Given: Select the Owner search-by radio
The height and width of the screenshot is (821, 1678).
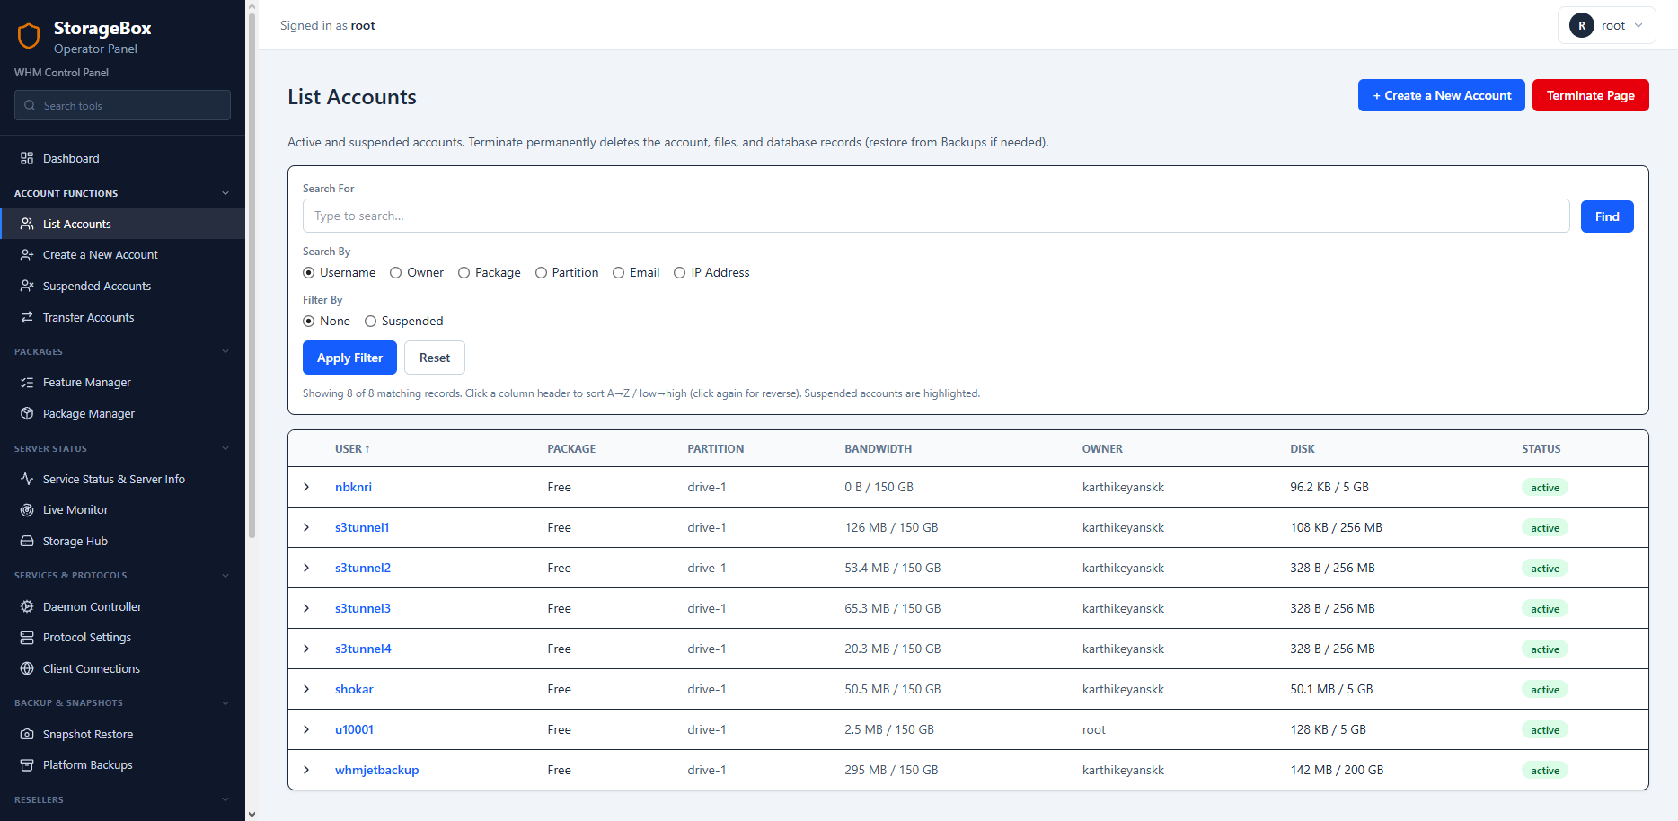Looking at the screenshot, I should pos(395,272).
